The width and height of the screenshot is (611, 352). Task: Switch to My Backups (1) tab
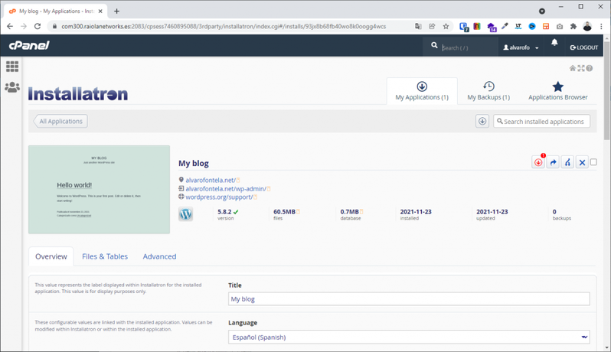point(488,91)
